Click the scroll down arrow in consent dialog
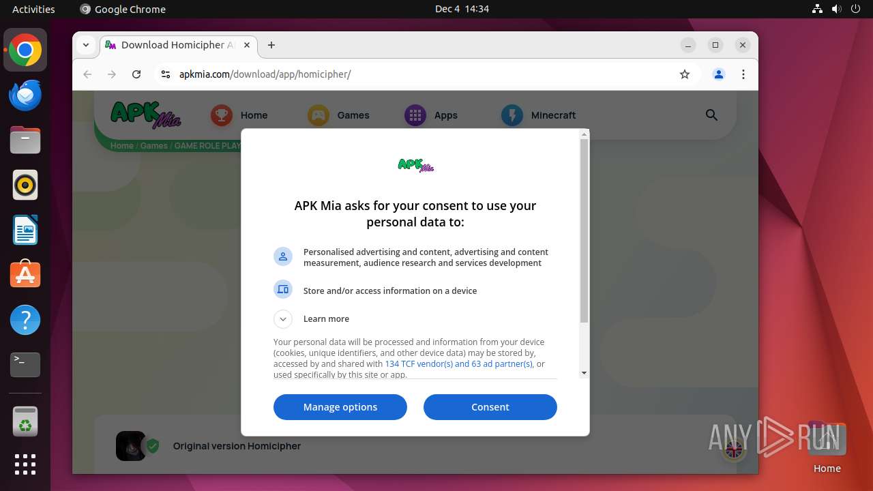This screenshot has width=873, height=491. coord(584,373)
